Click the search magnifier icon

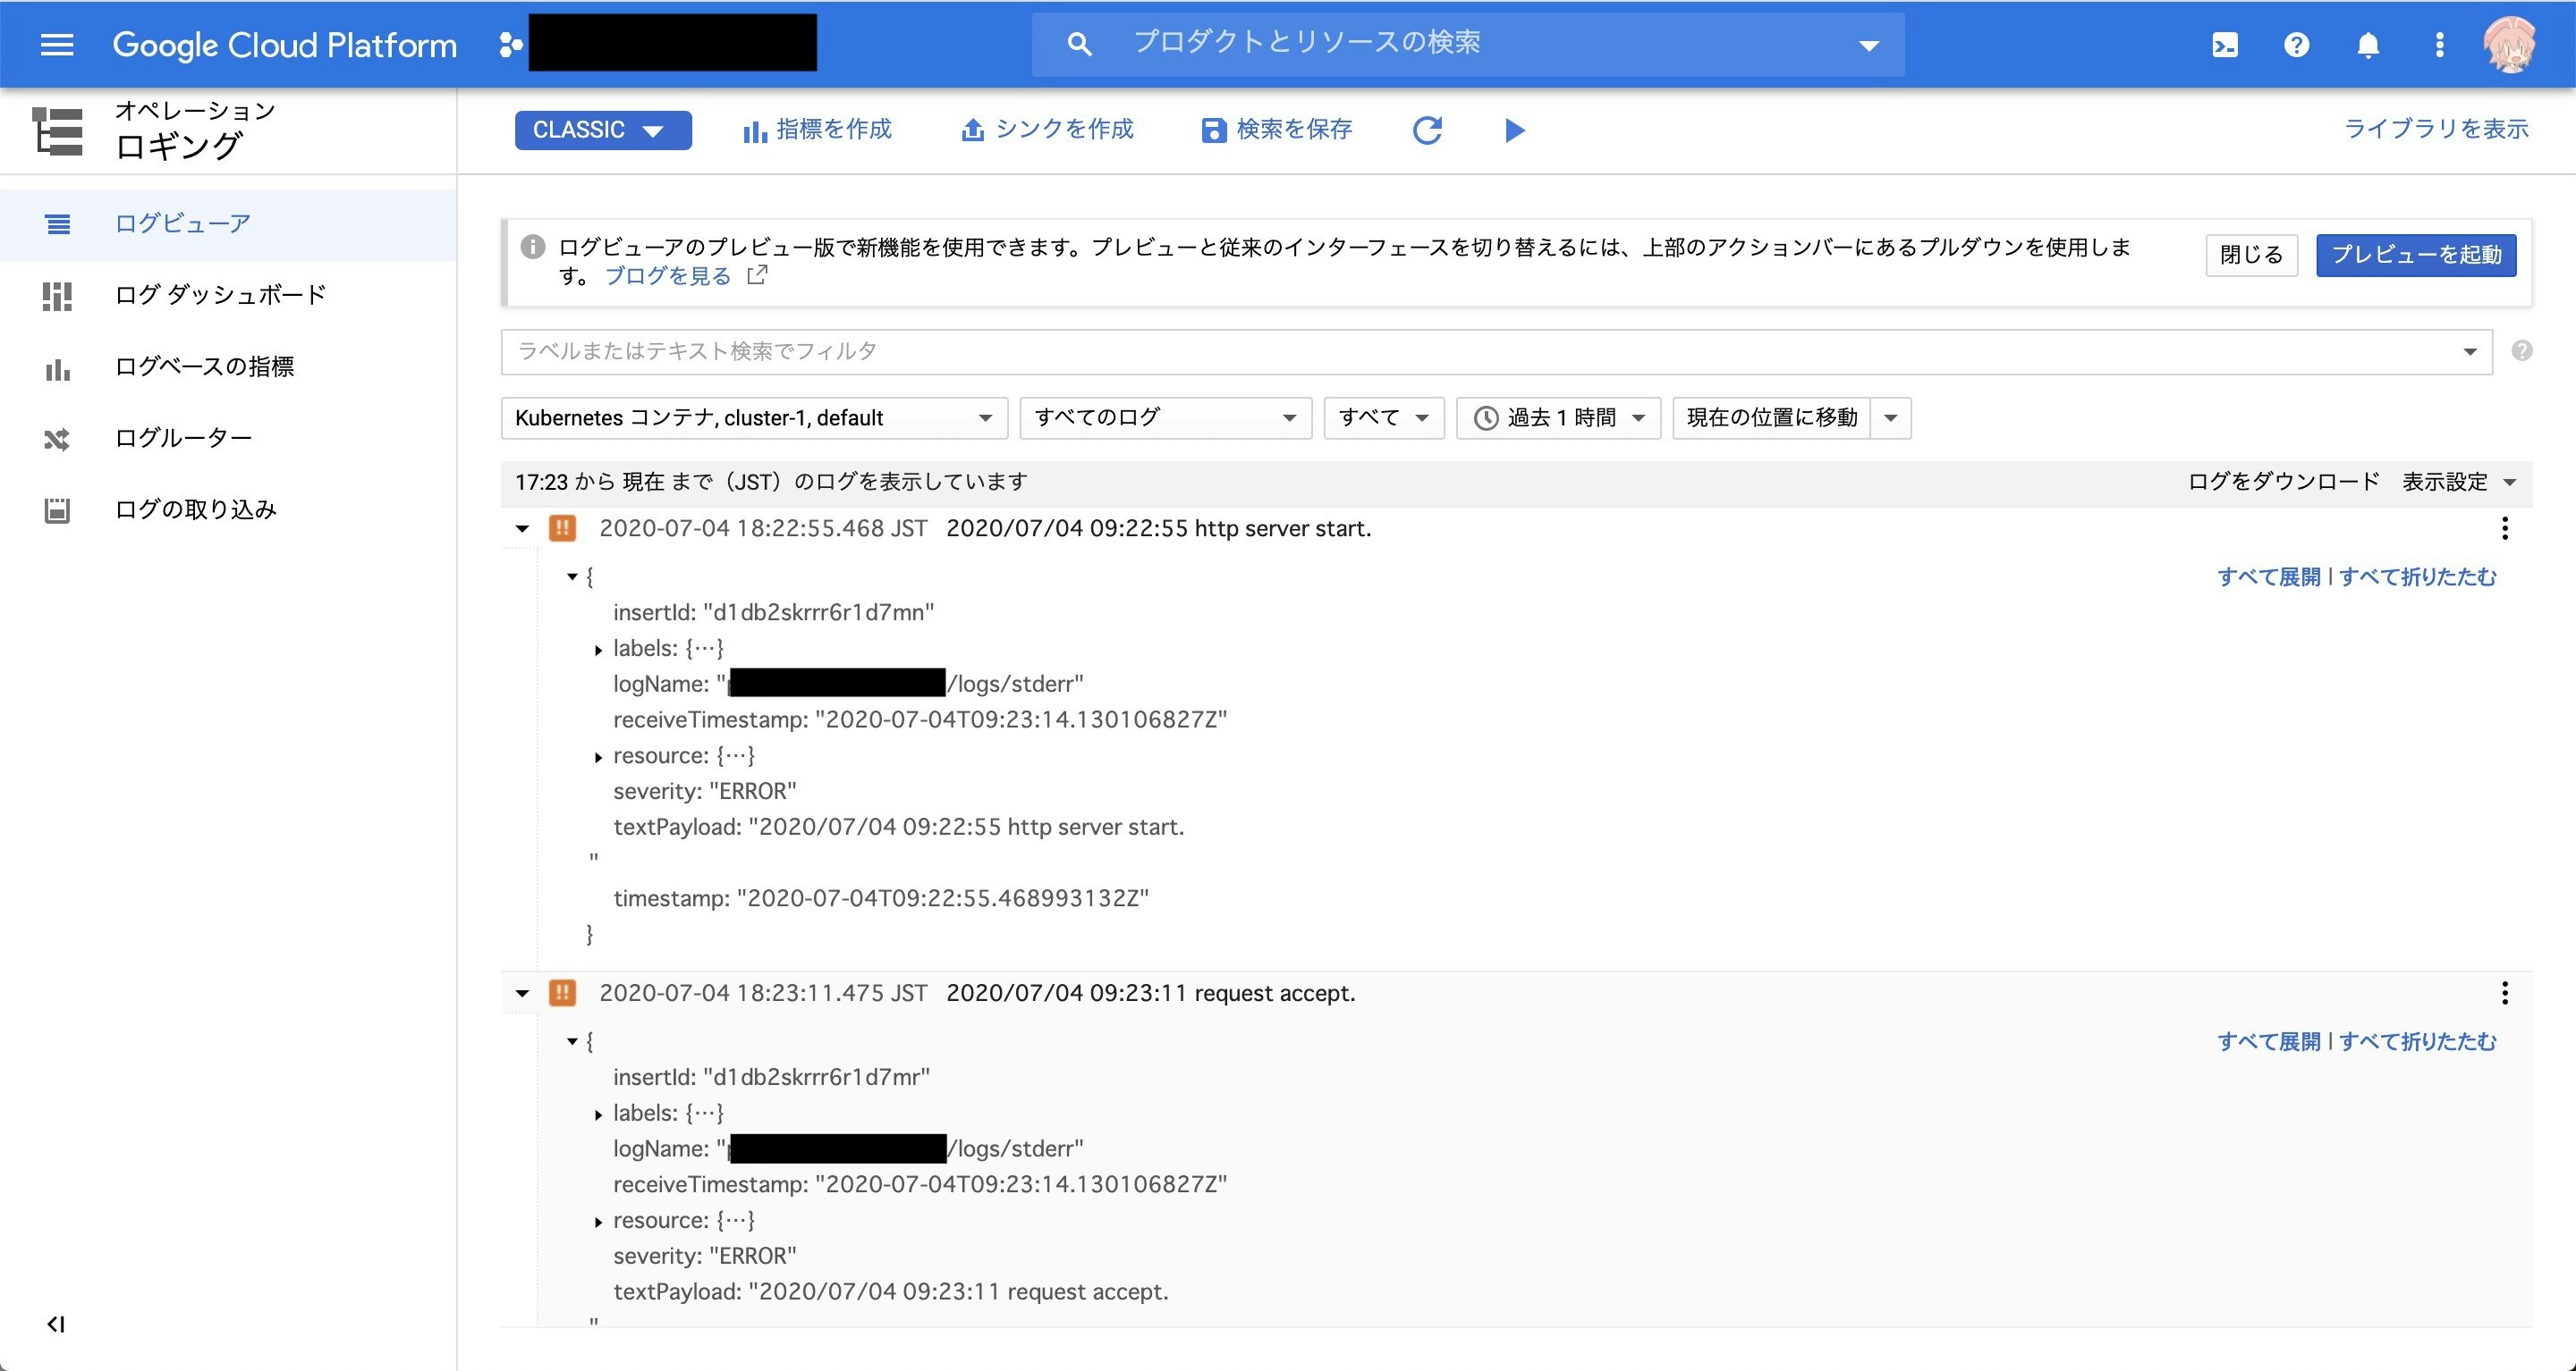pos(1078,44)
